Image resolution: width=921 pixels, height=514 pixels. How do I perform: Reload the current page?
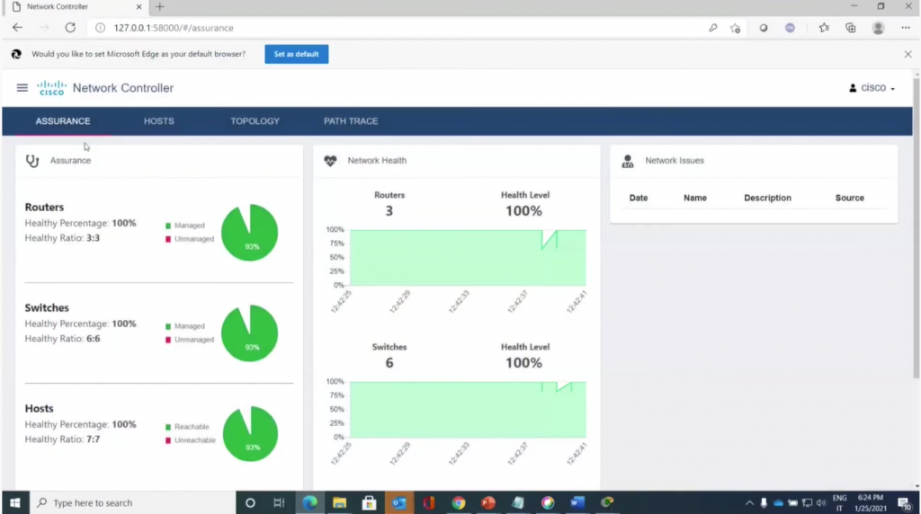point(70,28)
